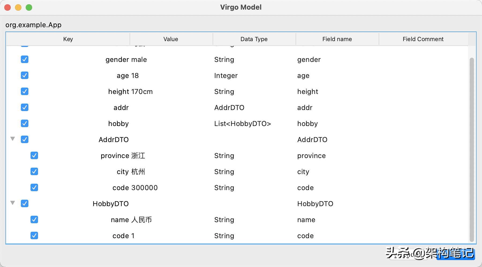Edit the 'gender' field name cell
The height and width of the screenshot is (267, 482).
pos(309,60)
